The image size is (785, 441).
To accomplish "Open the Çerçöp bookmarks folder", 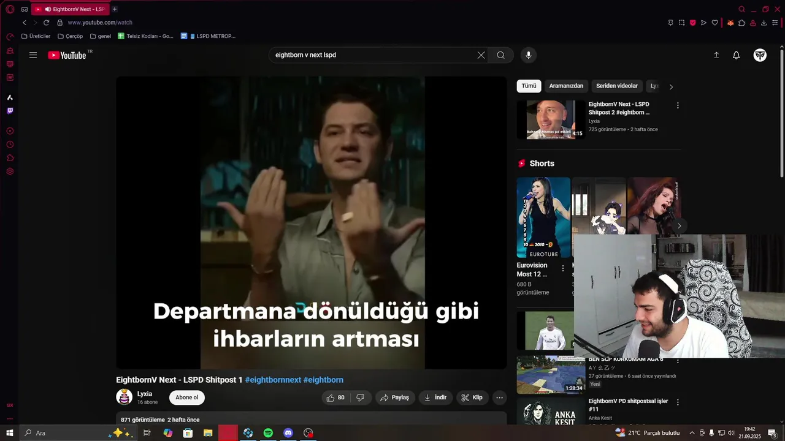I will click(x=71, y=36).
